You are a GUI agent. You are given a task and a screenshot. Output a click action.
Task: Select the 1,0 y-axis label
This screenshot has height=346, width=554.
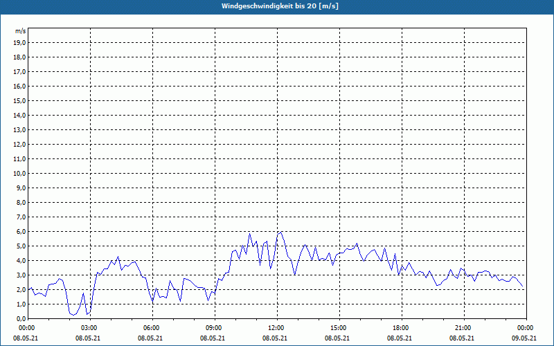pyautogui.click(x=21, y=304)
